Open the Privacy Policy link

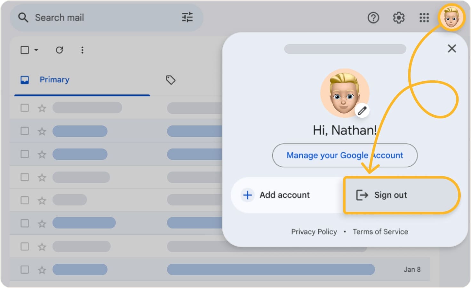pyautogui.click(x=314, y=231)
